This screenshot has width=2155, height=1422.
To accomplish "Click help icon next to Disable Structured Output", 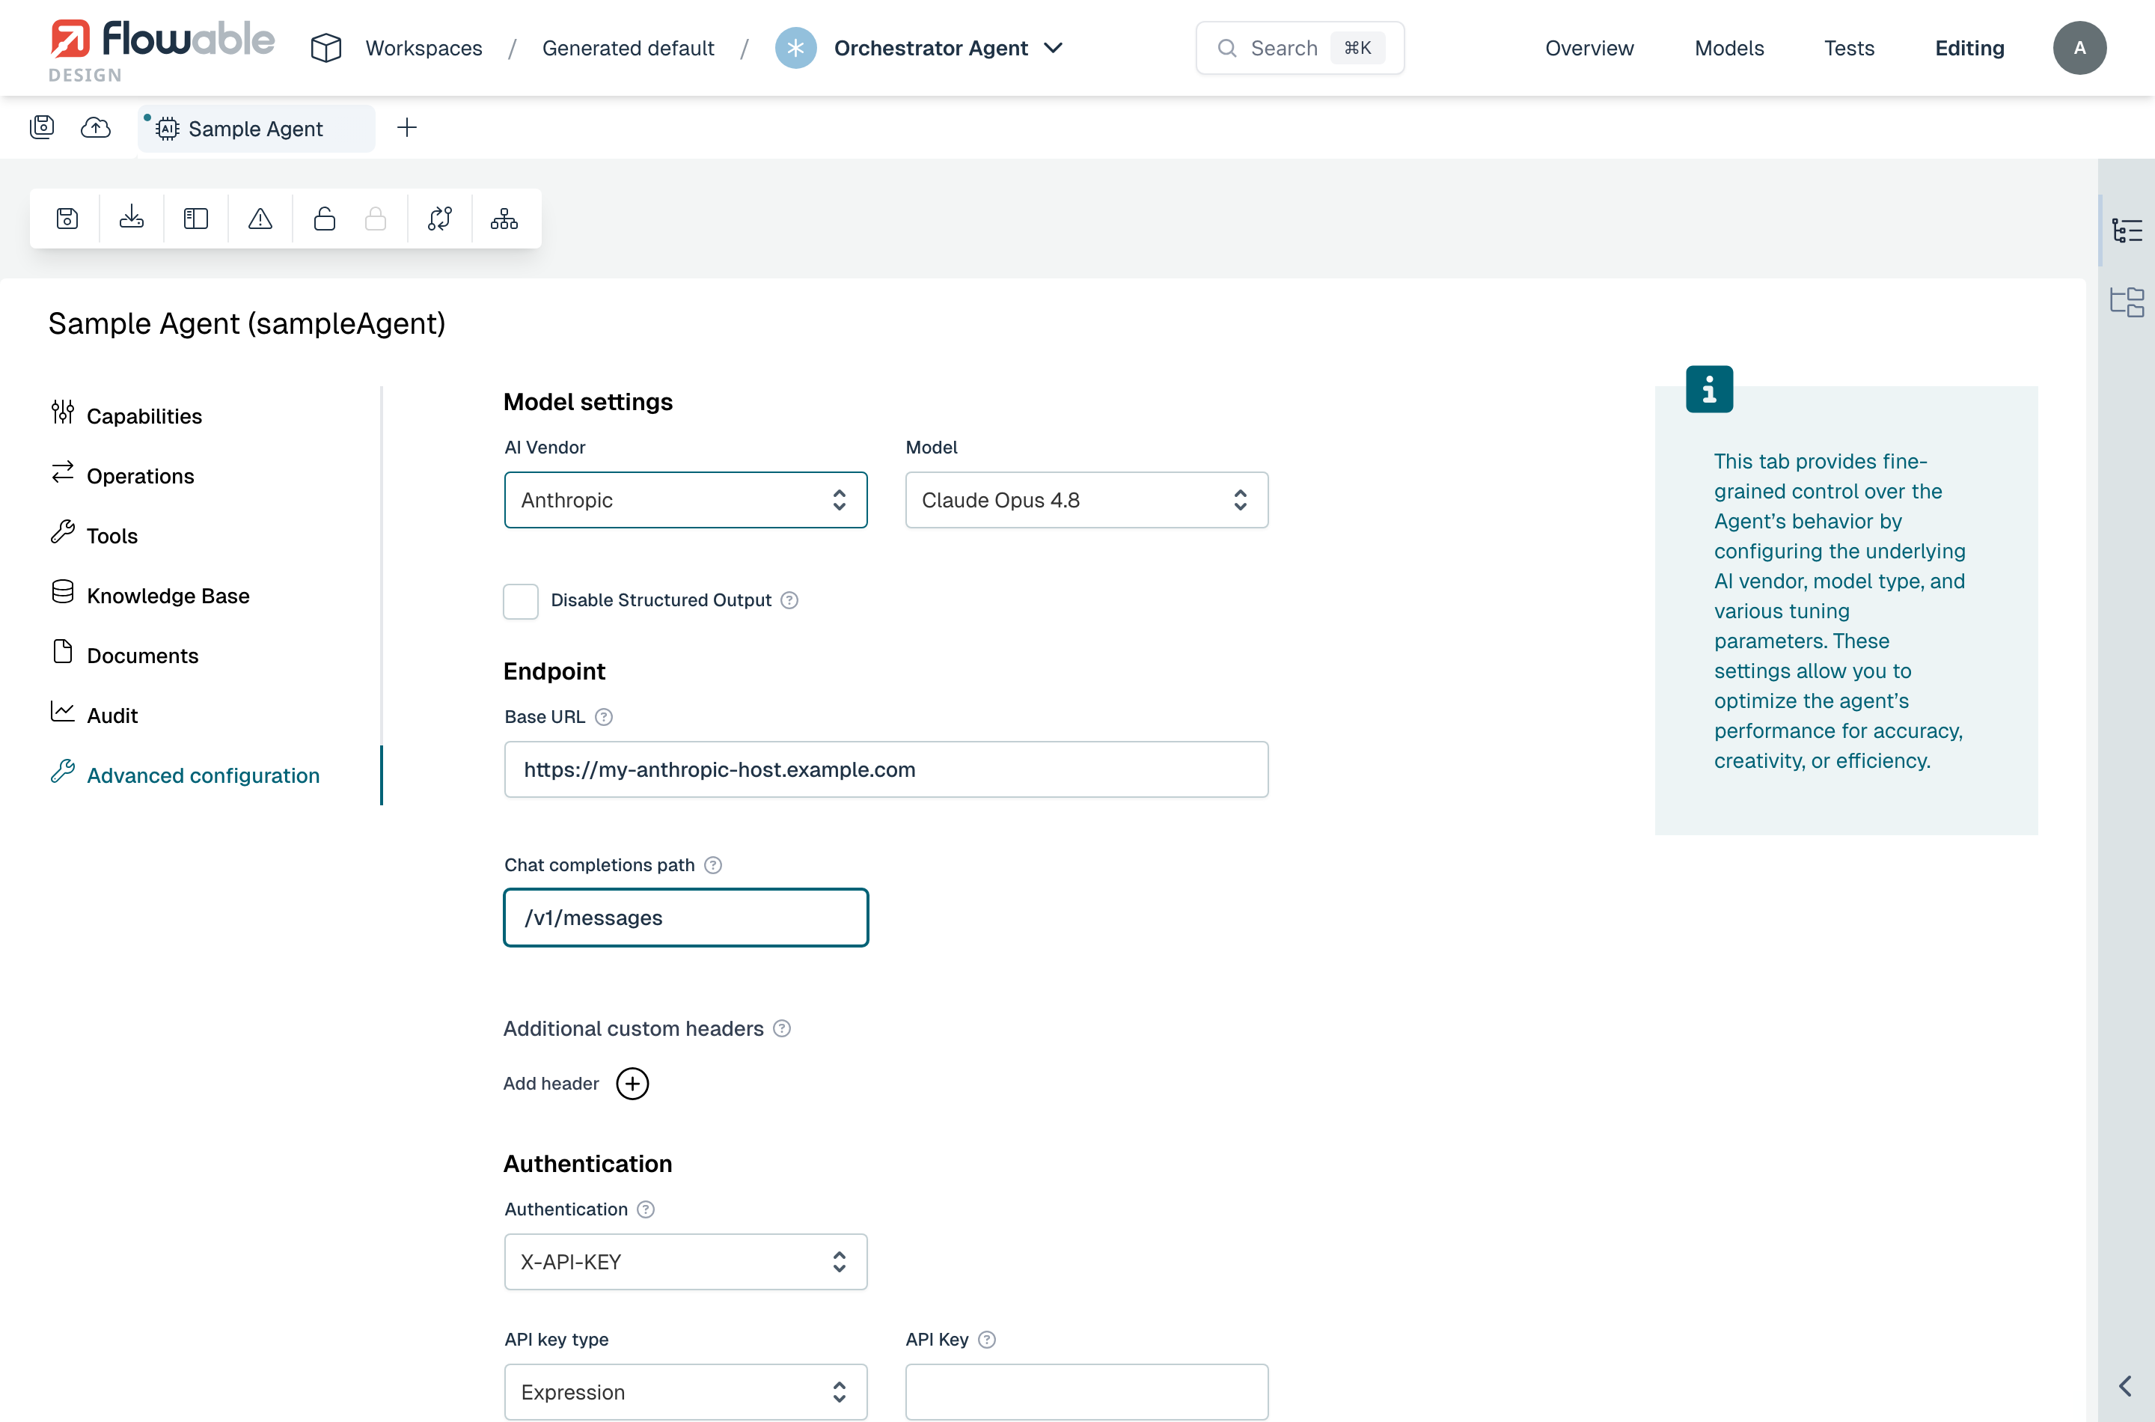I will click(x=789, y=600).
